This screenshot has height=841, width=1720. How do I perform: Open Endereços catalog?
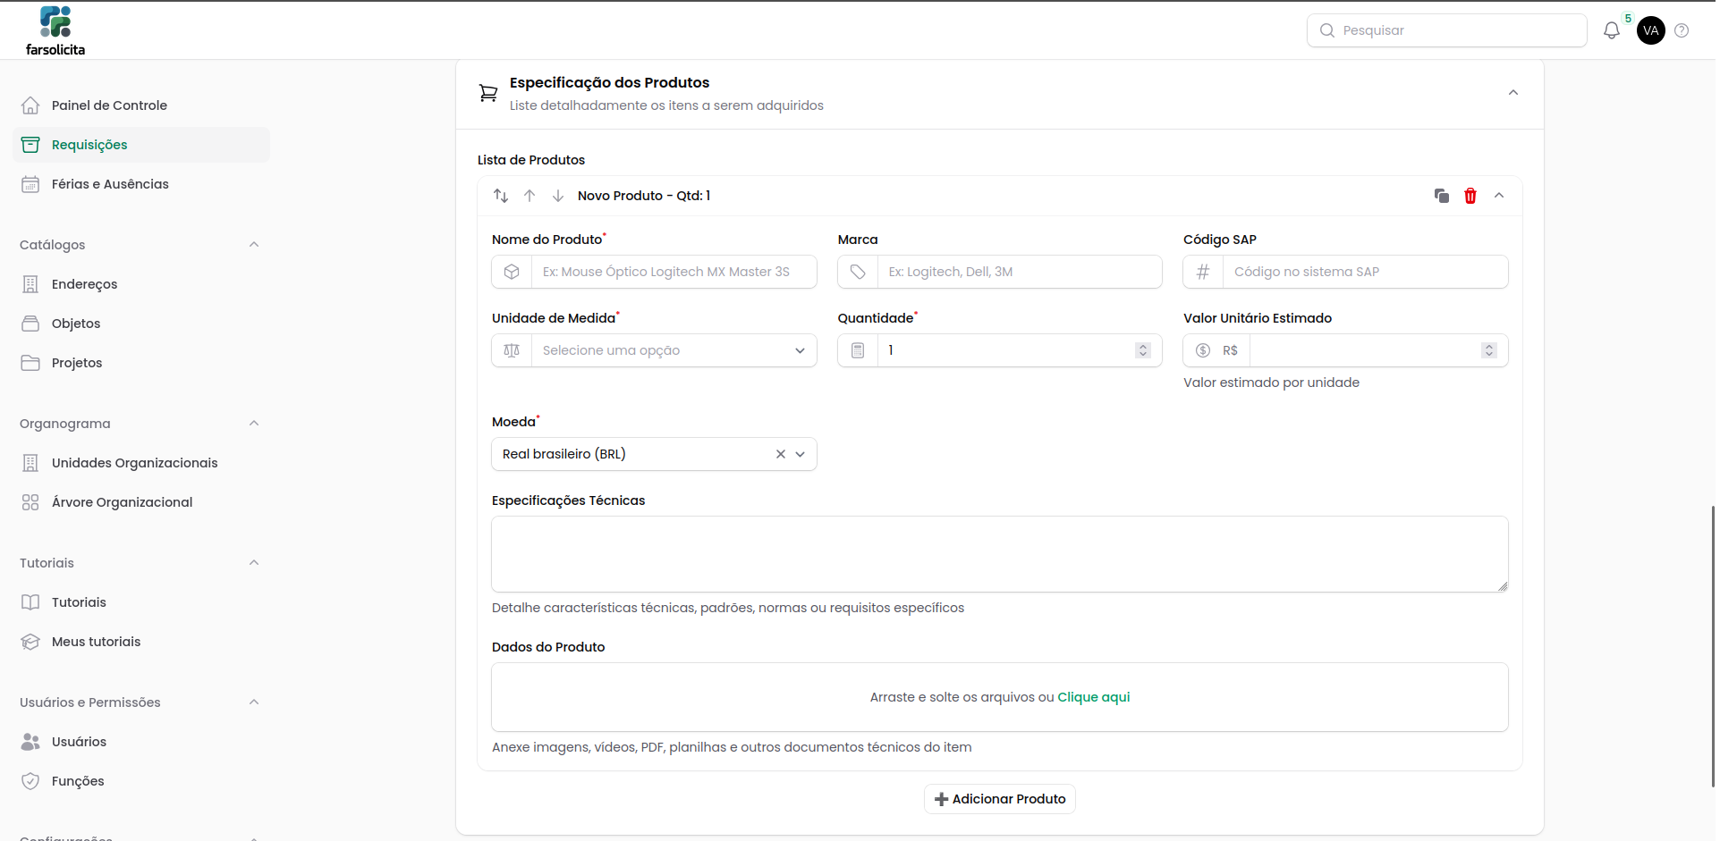(x=141, y=284)
